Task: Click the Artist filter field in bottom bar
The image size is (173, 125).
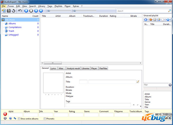Action: pyautogui.click(x=16, y=115)
